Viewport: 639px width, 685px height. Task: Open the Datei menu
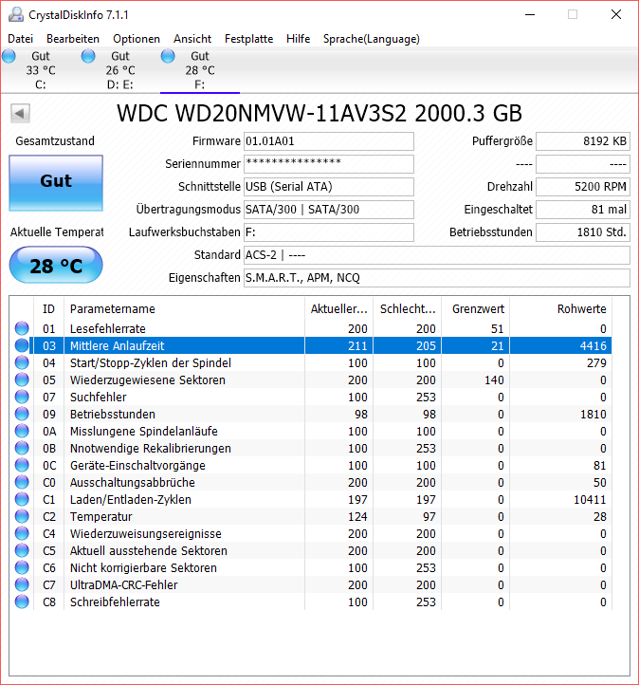click(21, 39)
